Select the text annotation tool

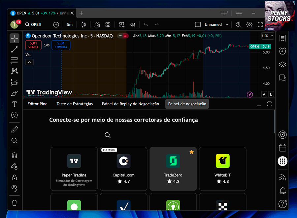pyautogui.click(x=15, y=104)
